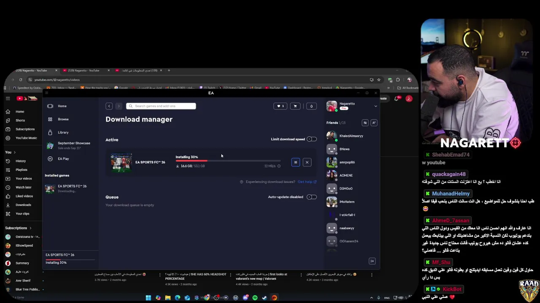Pause the EA SPORTS FC 26 download
540x303 pixels.
point(295,162)
